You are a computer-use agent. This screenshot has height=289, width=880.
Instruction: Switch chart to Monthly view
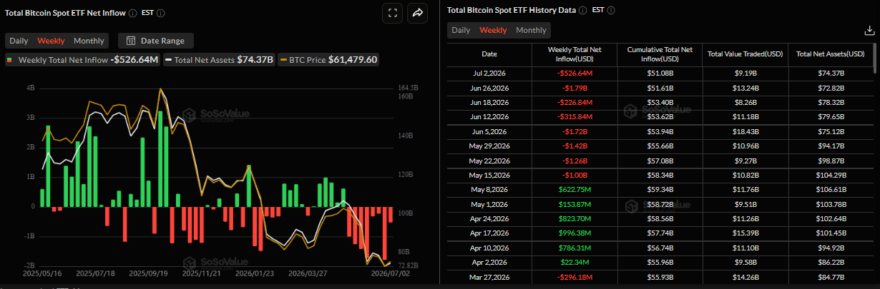89,41
